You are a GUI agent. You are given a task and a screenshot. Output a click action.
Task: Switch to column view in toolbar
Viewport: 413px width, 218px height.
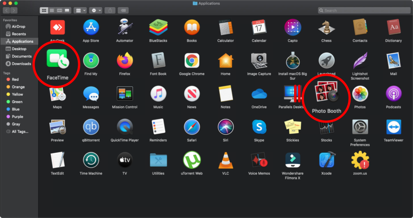(x=60, y=10)
